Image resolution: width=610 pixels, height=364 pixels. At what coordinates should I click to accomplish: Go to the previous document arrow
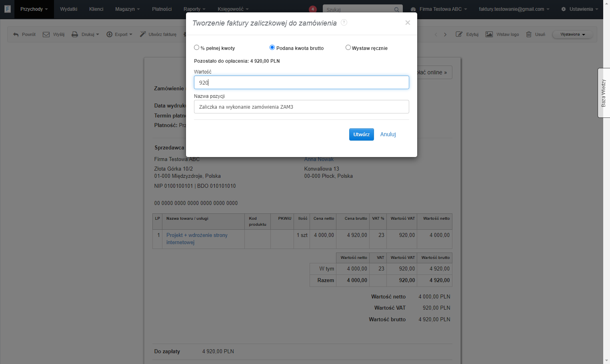click(x=436, y=35)
